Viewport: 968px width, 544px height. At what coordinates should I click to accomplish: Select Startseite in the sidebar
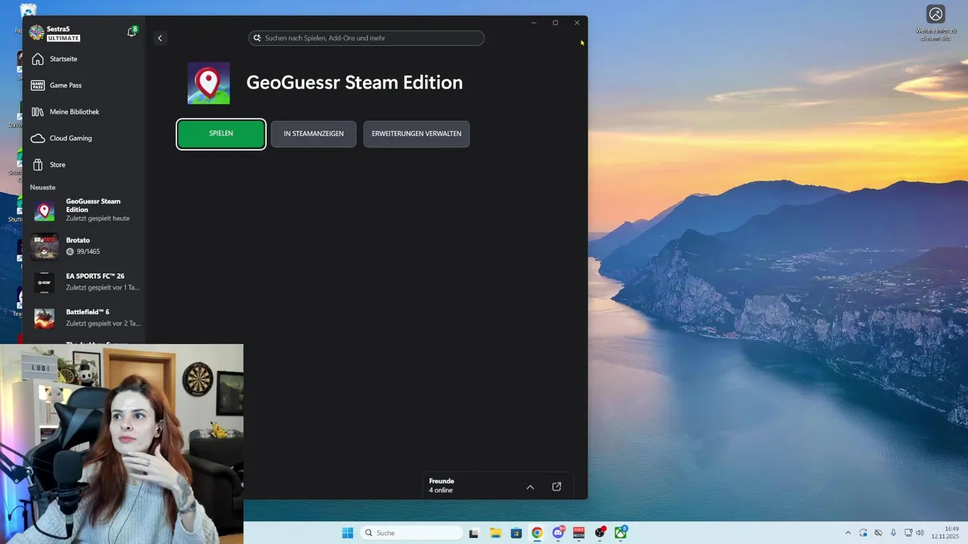(x=64, y=59)
